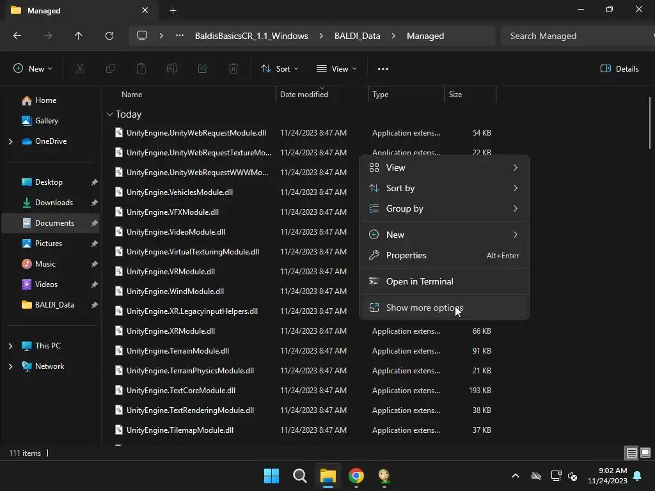This screenshot has width=655, height=491.
Task: Expand hidden path with address bar ellipsis
Action: [180, 36]
